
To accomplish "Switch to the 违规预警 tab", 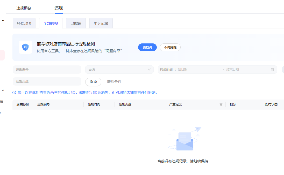I will [x=24, y=8].
